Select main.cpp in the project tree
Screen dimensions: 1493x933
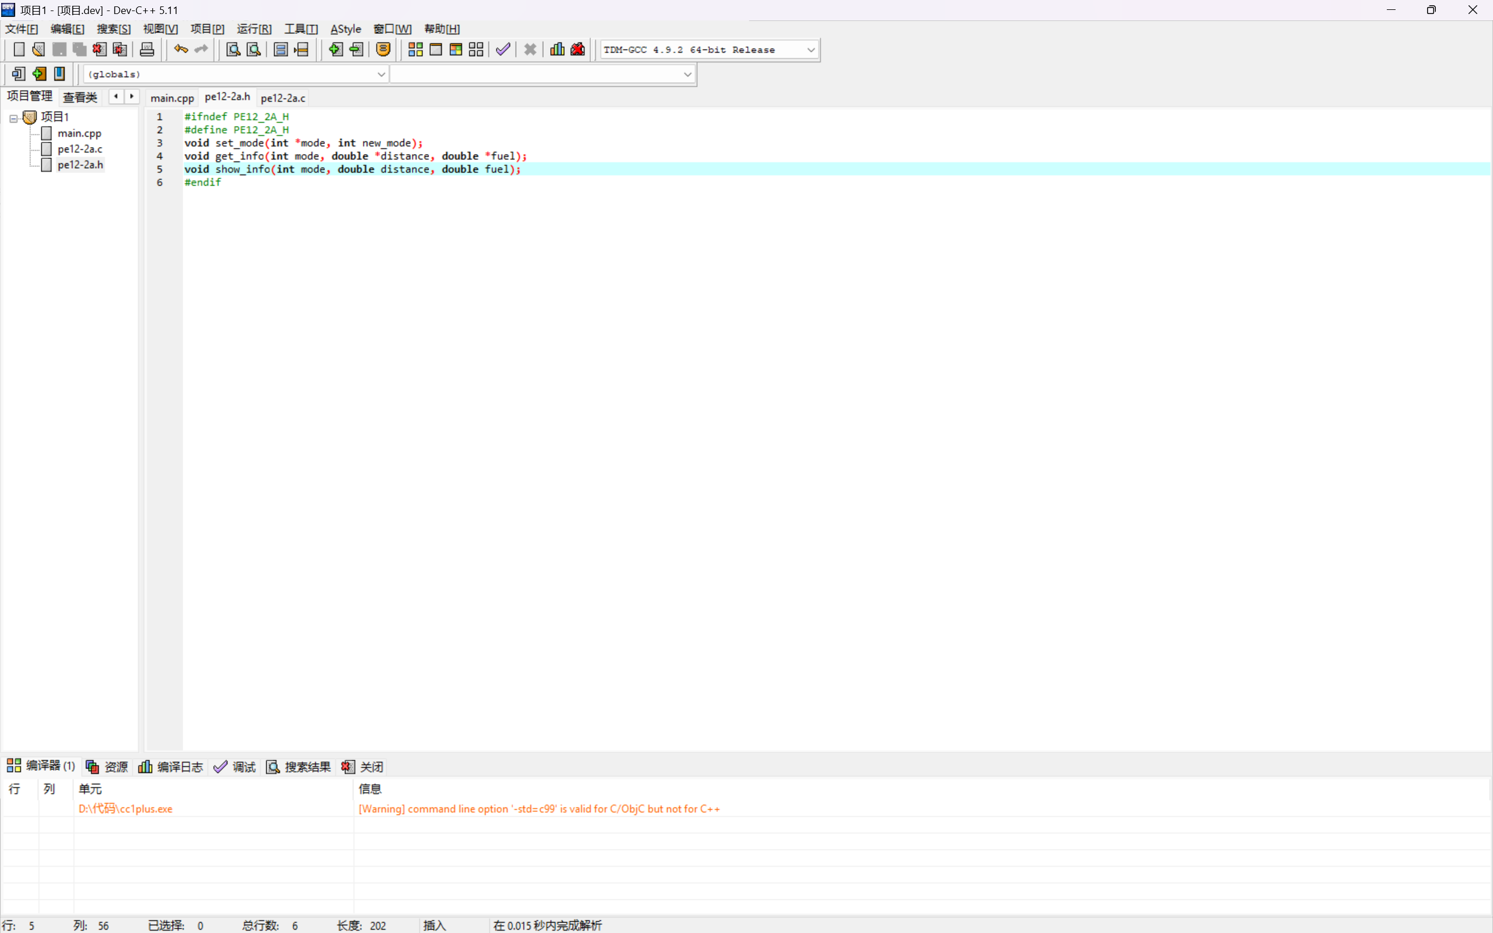click(x=79, y=133)
